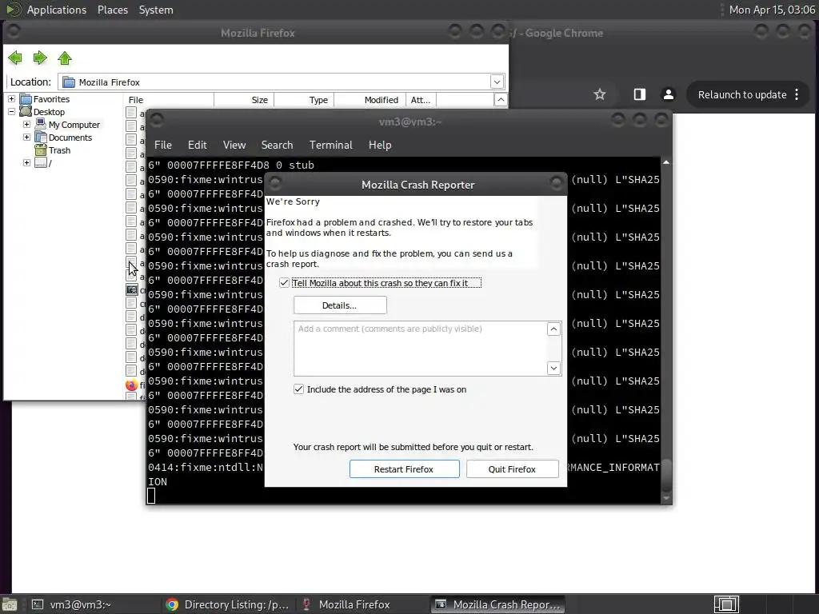Switch to Directory Listing Chrome taskbar item

point(226,604)
